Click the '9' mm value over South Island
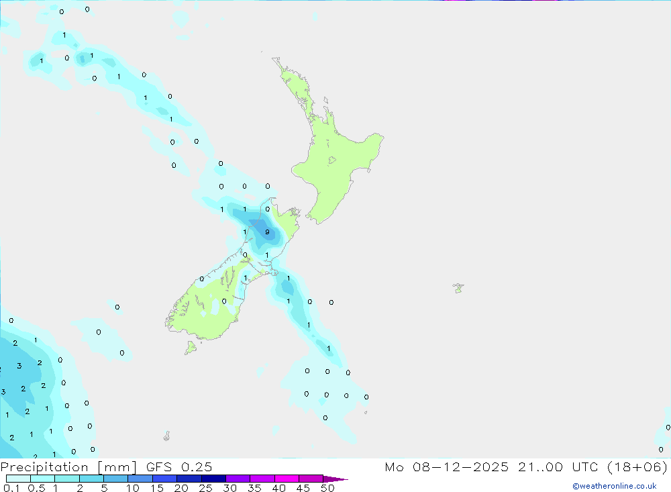Viewport: 671px width, 492px height. point(267,232)
